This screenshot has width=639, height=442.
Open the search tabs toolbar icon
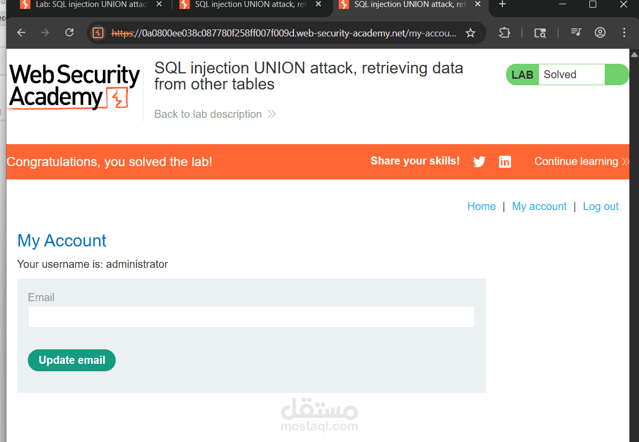click(540, 33)
